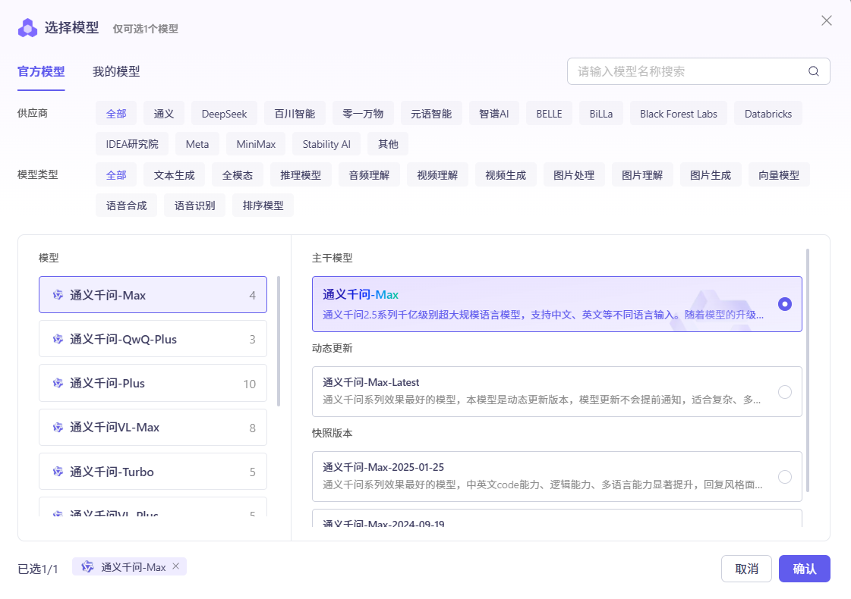Click the purple app logo icon
The image size is (851, 599).
pos(27,27)
